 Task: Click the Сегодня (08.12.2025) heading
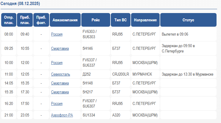(20, 4)
